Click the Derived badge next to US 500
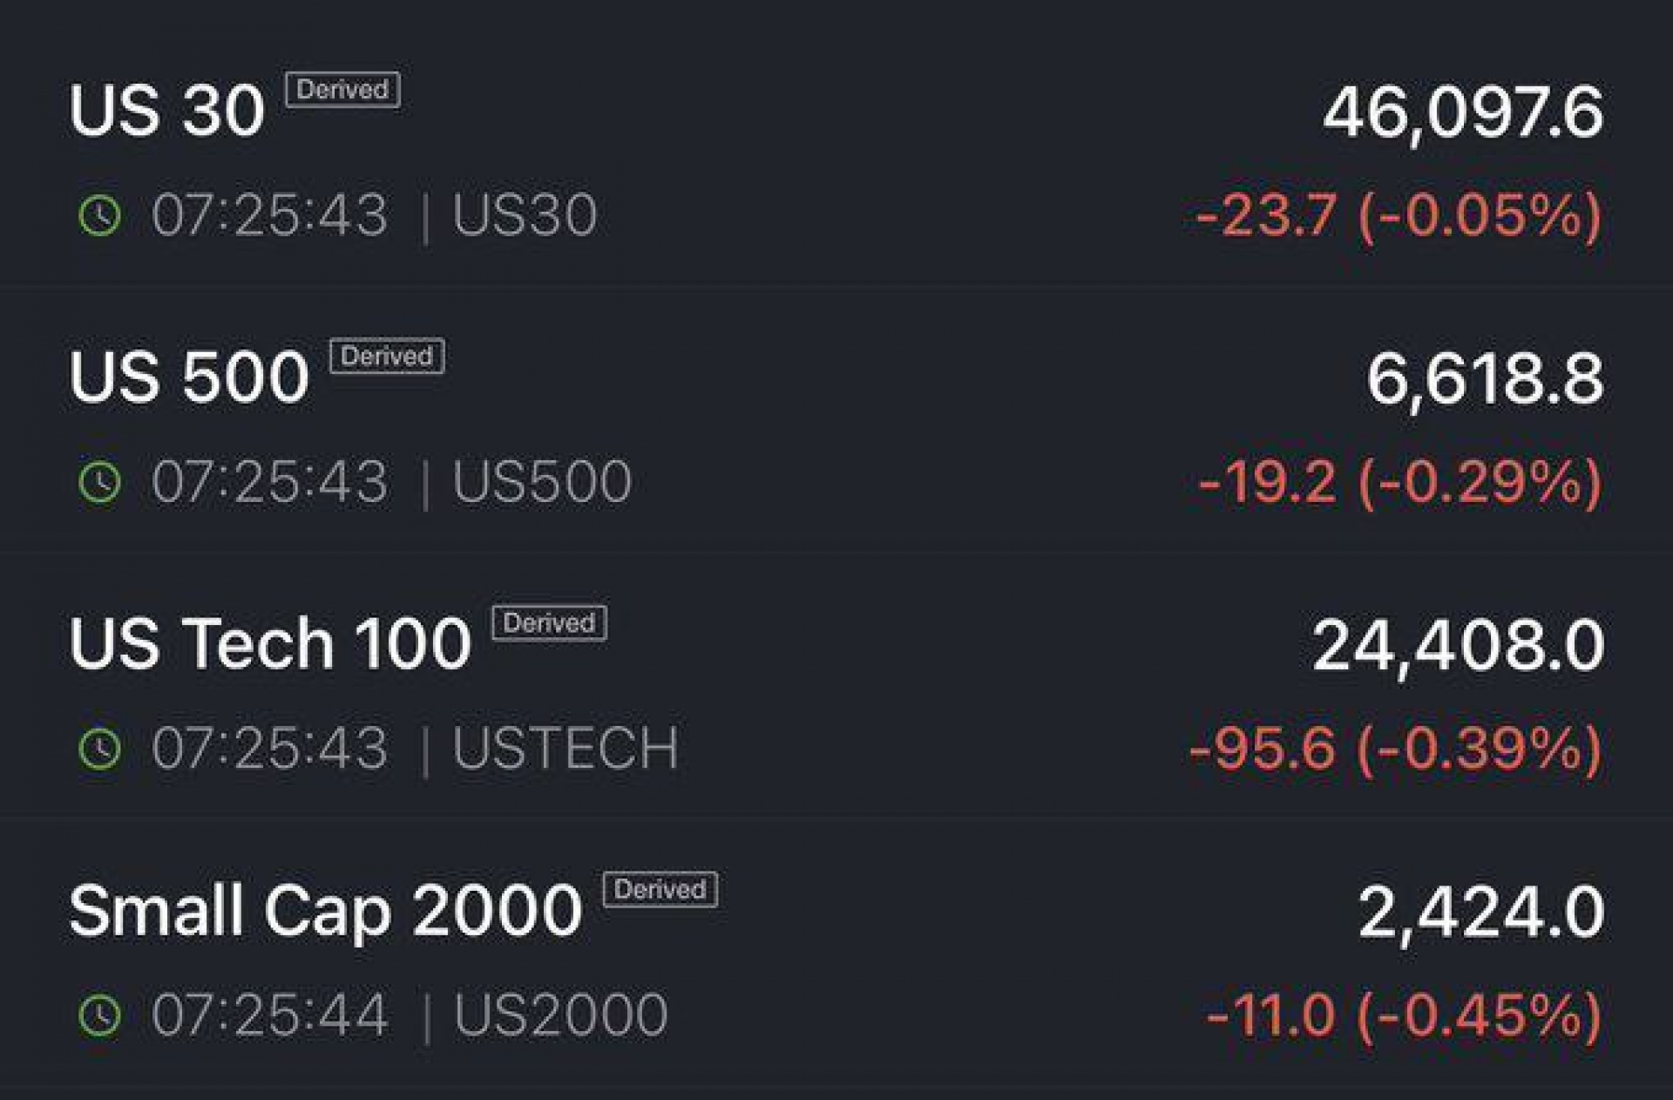 click(387, 356)
